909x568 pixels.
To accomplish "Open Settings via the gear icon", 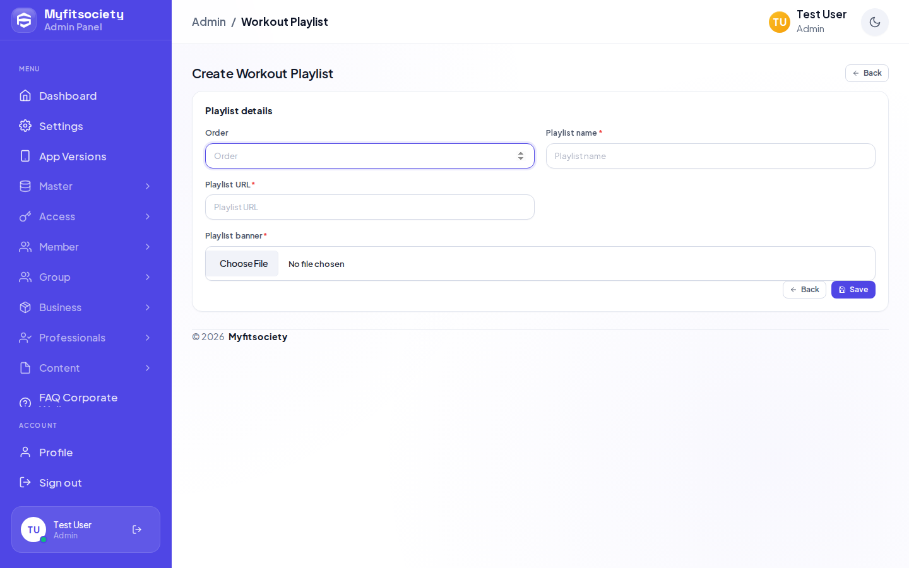I will click(25, 126).
